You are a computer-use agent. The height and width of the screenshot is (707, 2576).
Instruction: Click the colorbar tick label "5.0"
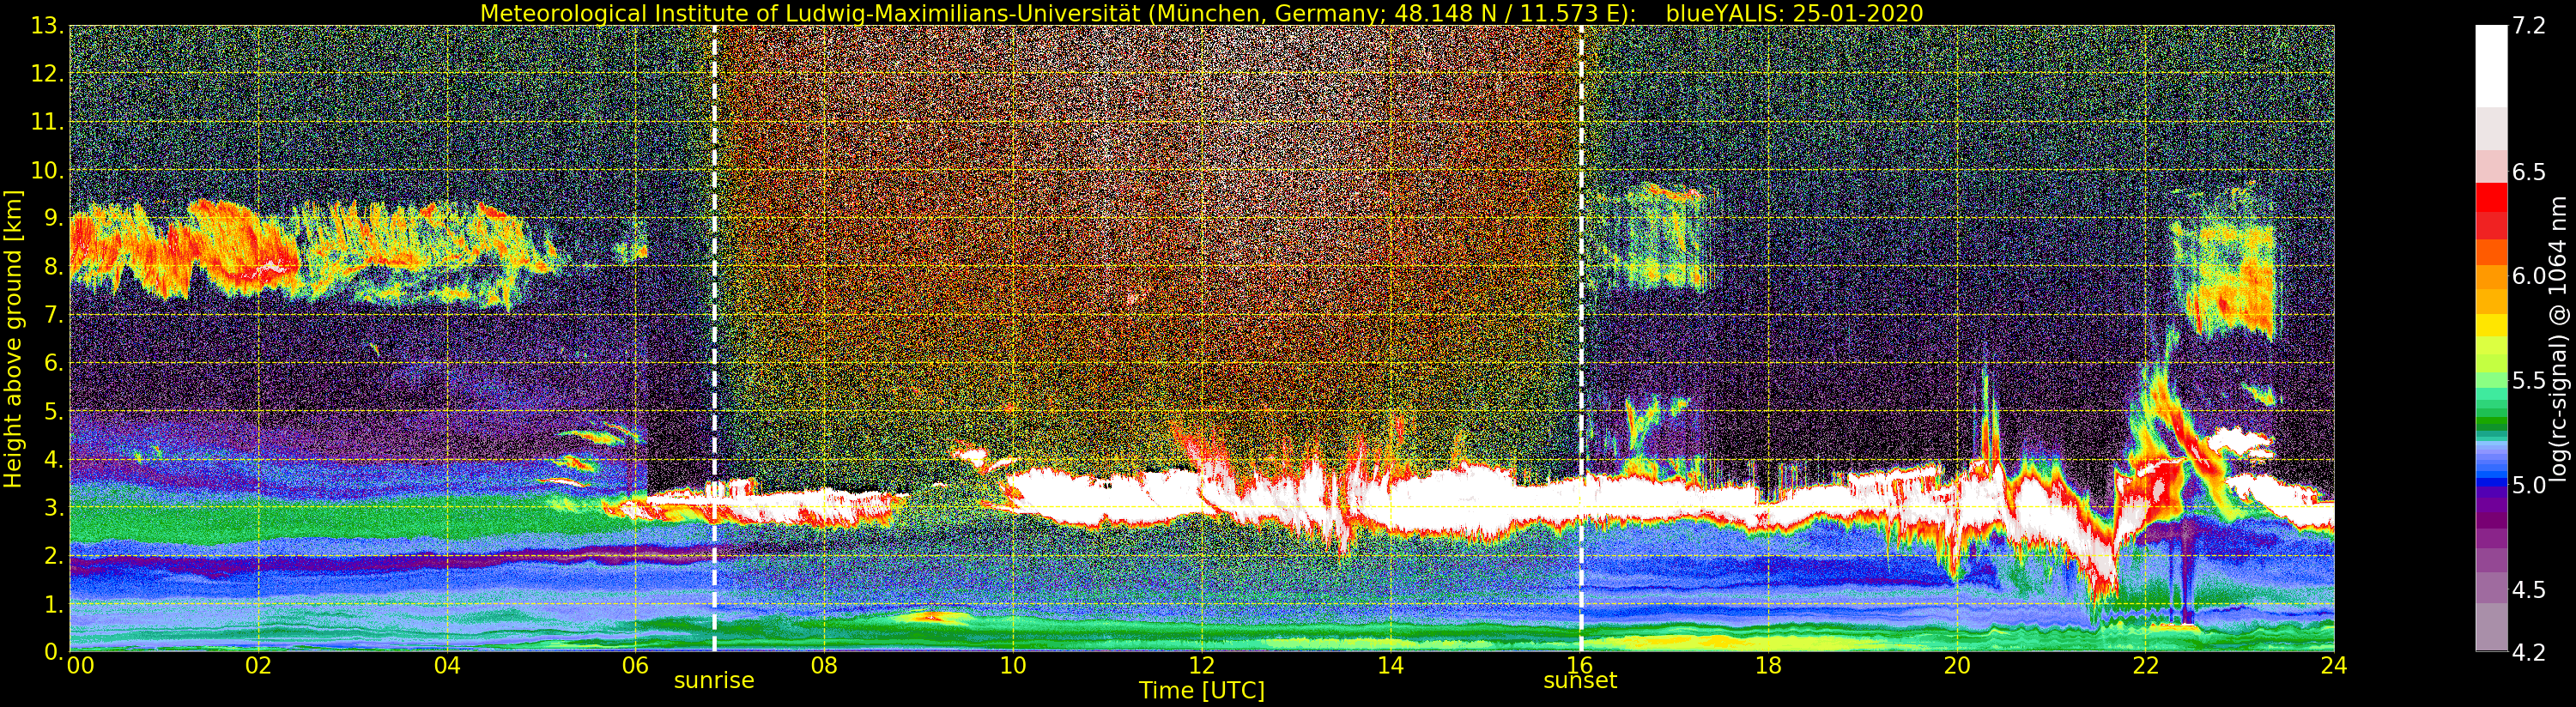pyautogui.click(x=2529, y=485)
